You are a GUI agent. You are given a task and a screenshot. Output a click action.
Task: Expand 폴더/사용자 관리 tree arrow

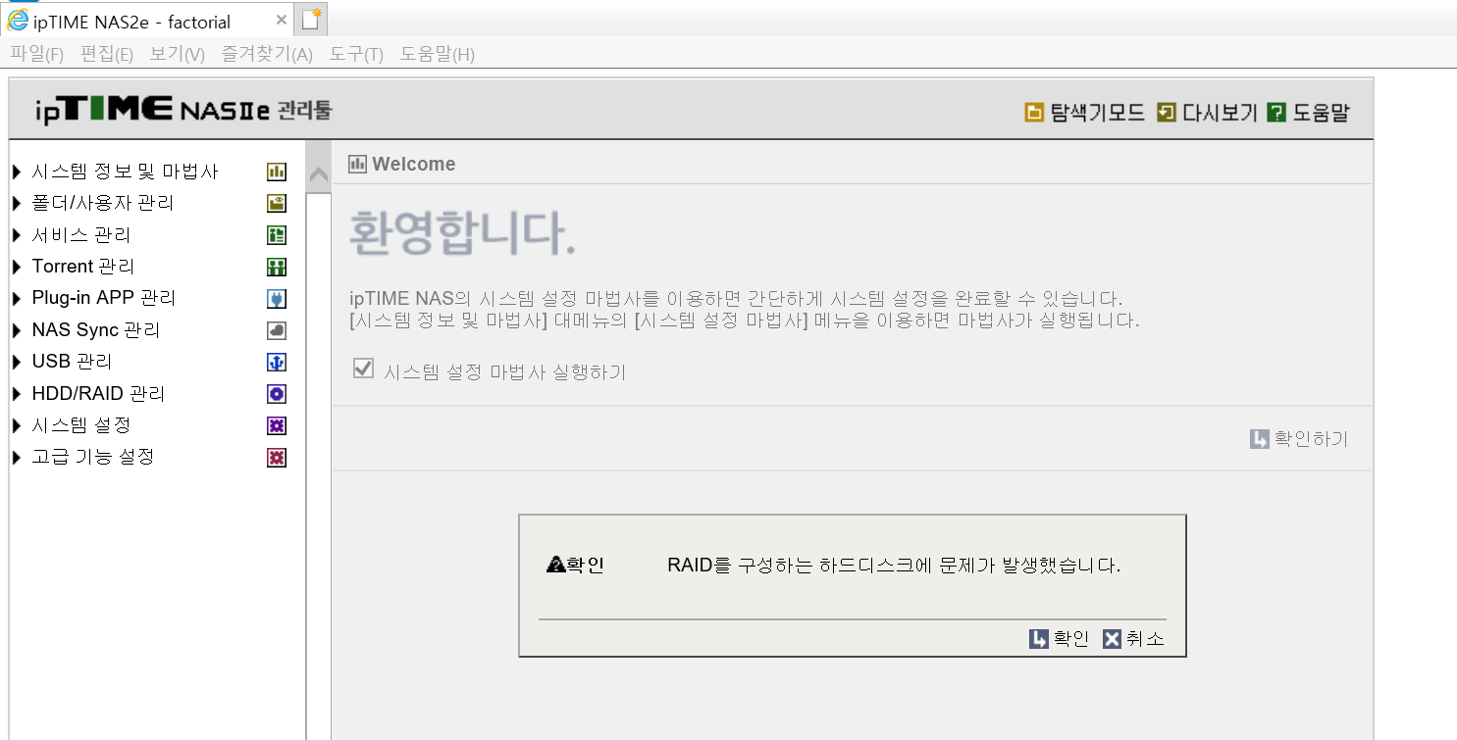[x=17, y=204]
